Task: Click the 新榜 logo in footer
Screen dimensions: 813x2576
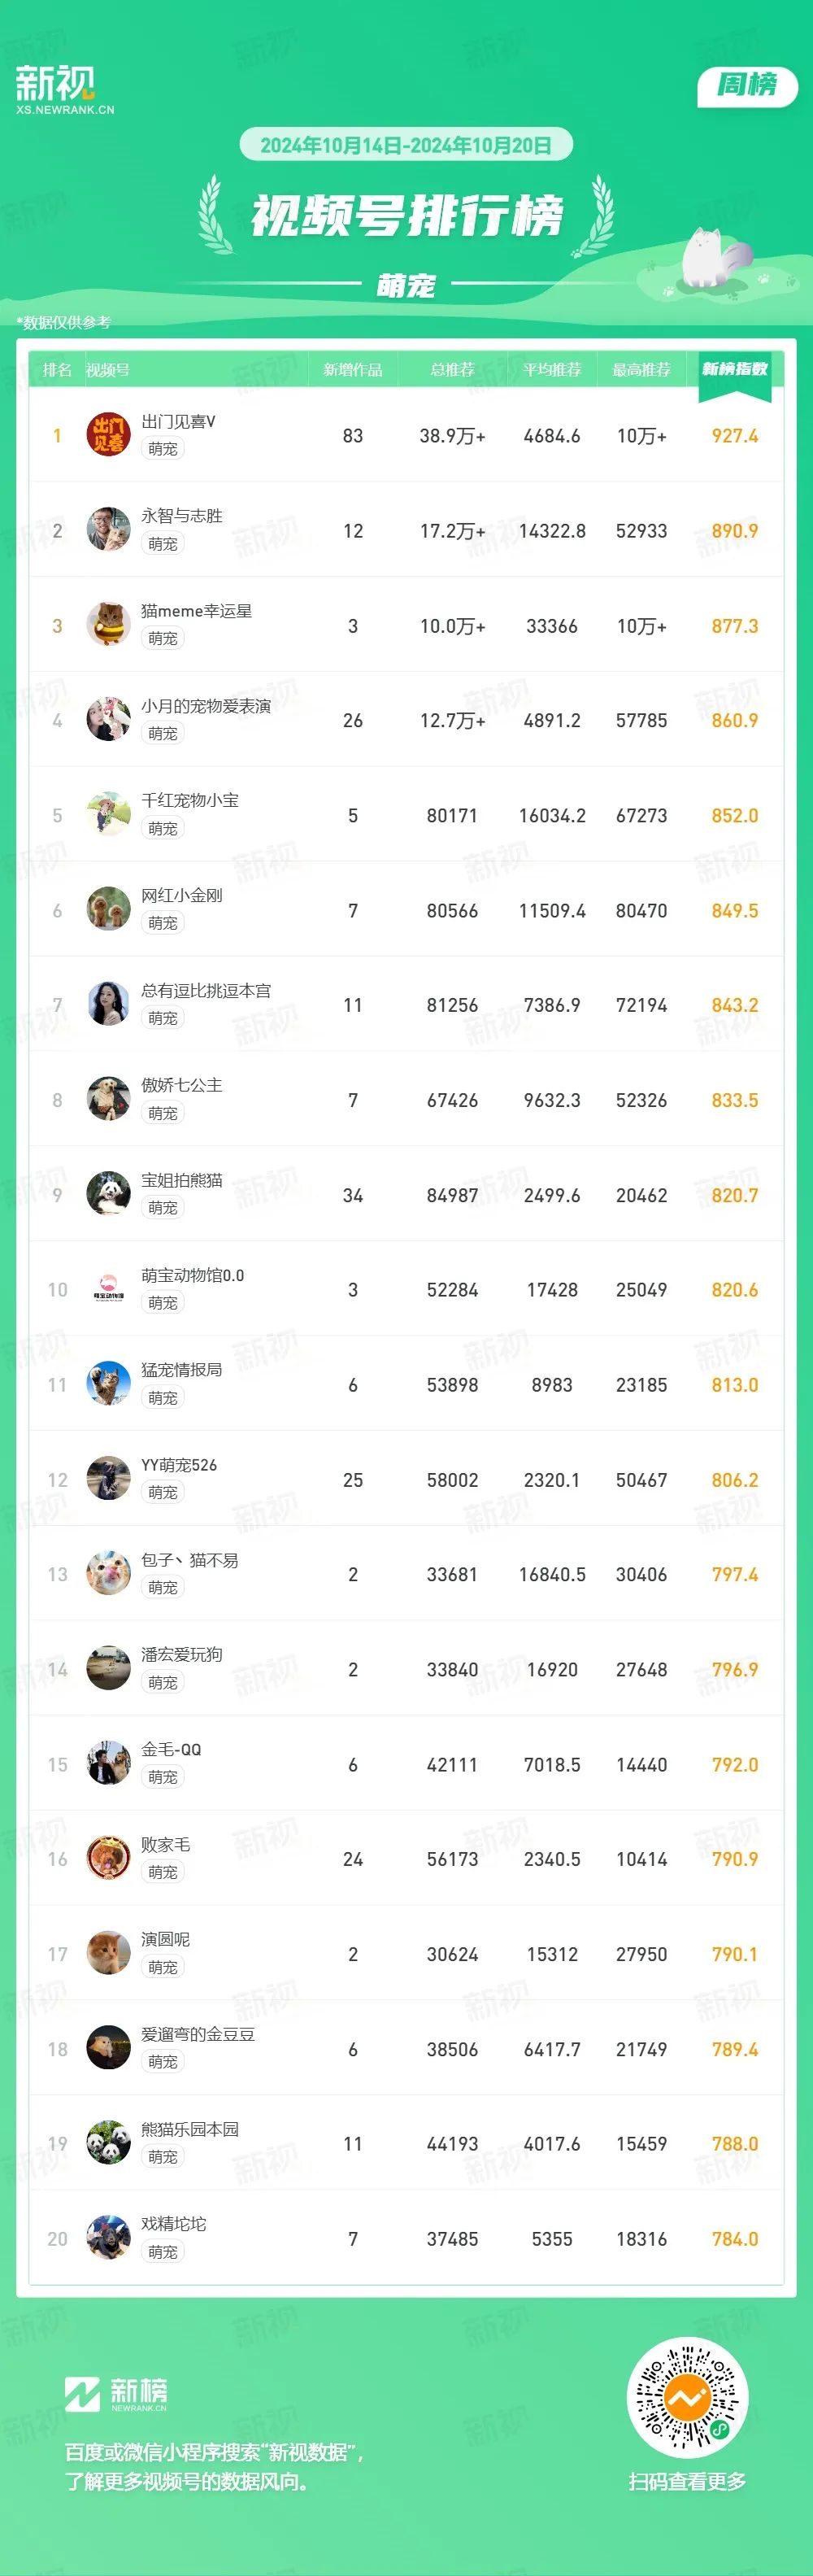Action: coord(116,2394)
